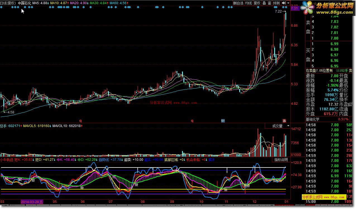The image size is (356, 209).
Task: Click the 机会来临 indicator label
Action: coord(193,160)
